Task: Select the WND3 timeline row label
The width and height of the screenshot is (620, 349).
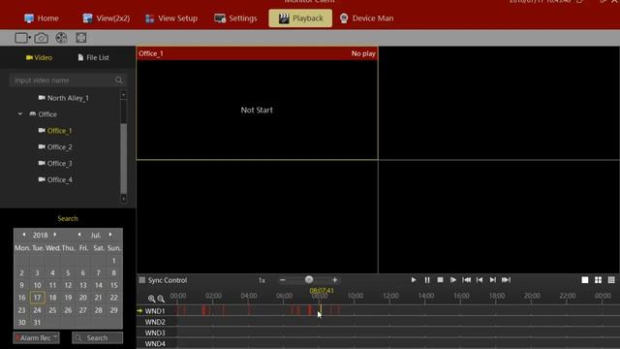Action: tap(155, 333)
